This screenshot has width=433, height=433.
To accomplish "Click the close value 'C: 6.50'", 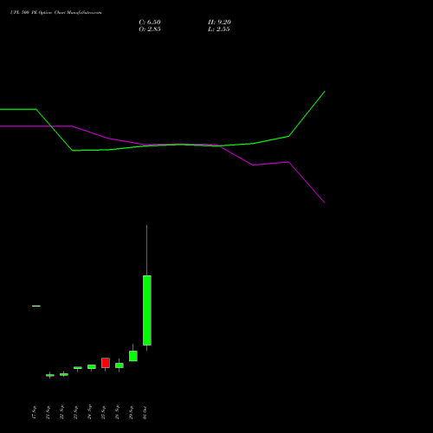I will pyautogui.click(x=150, y=23).
